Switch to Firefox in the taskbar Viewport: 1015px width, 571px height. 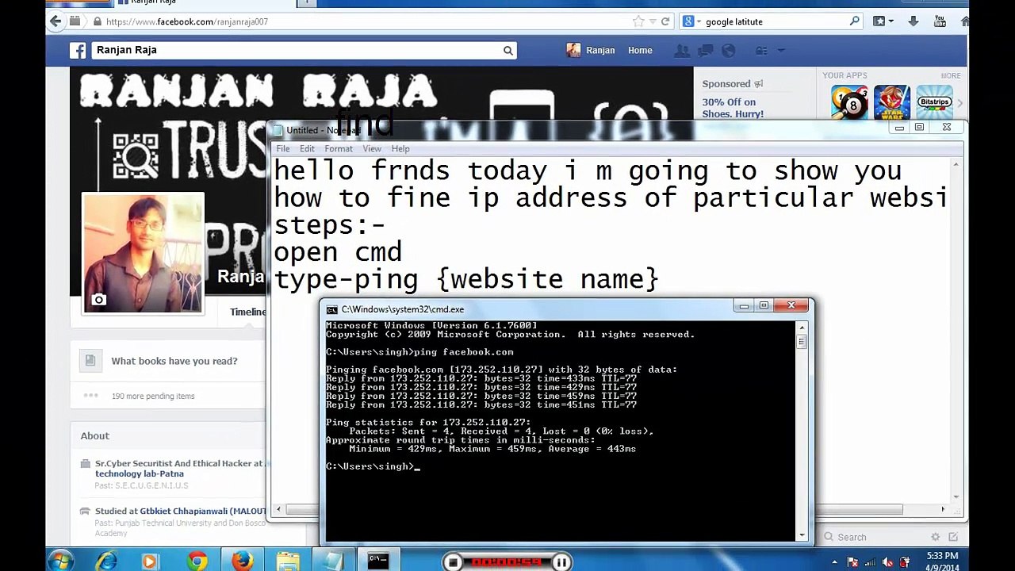[x=243, y=561]
